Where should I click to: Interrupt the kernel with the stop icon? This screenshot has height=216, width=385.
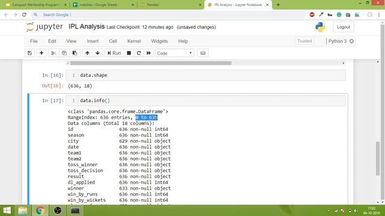(x=129, y=53)
